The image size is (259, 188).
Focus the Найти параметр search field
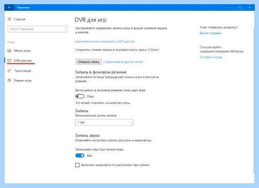click(x=37, y=29)
